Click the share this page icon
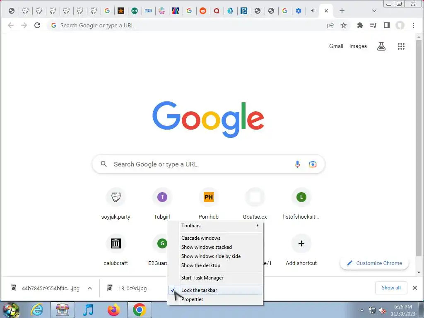 click(x=330, y=25)
